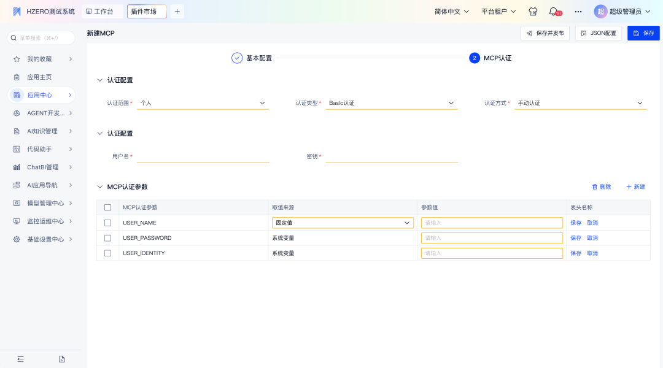Click the plus icon to add tab
This screenshot has width=663, height=368.
[x=177, y=12]
